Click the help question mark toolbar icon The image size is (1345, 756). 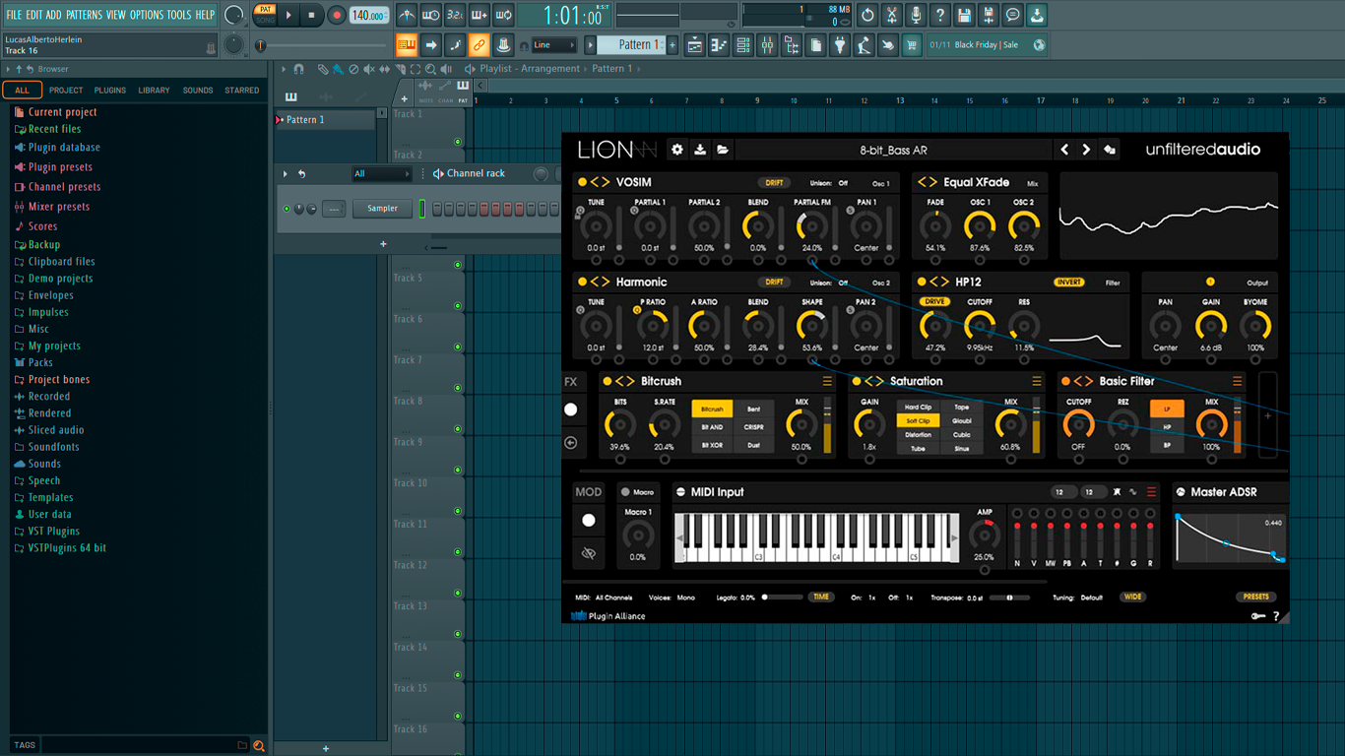coord(940,15)
